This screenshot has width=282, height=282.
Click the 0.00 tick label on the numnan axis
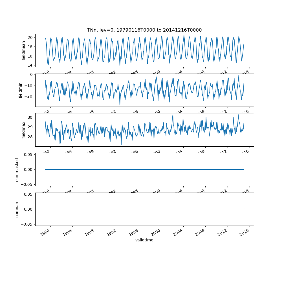(29, 209)
